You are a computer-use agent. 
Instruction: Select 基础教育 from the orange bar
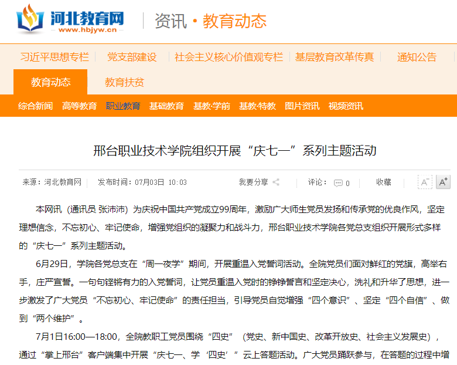point(166,106)
